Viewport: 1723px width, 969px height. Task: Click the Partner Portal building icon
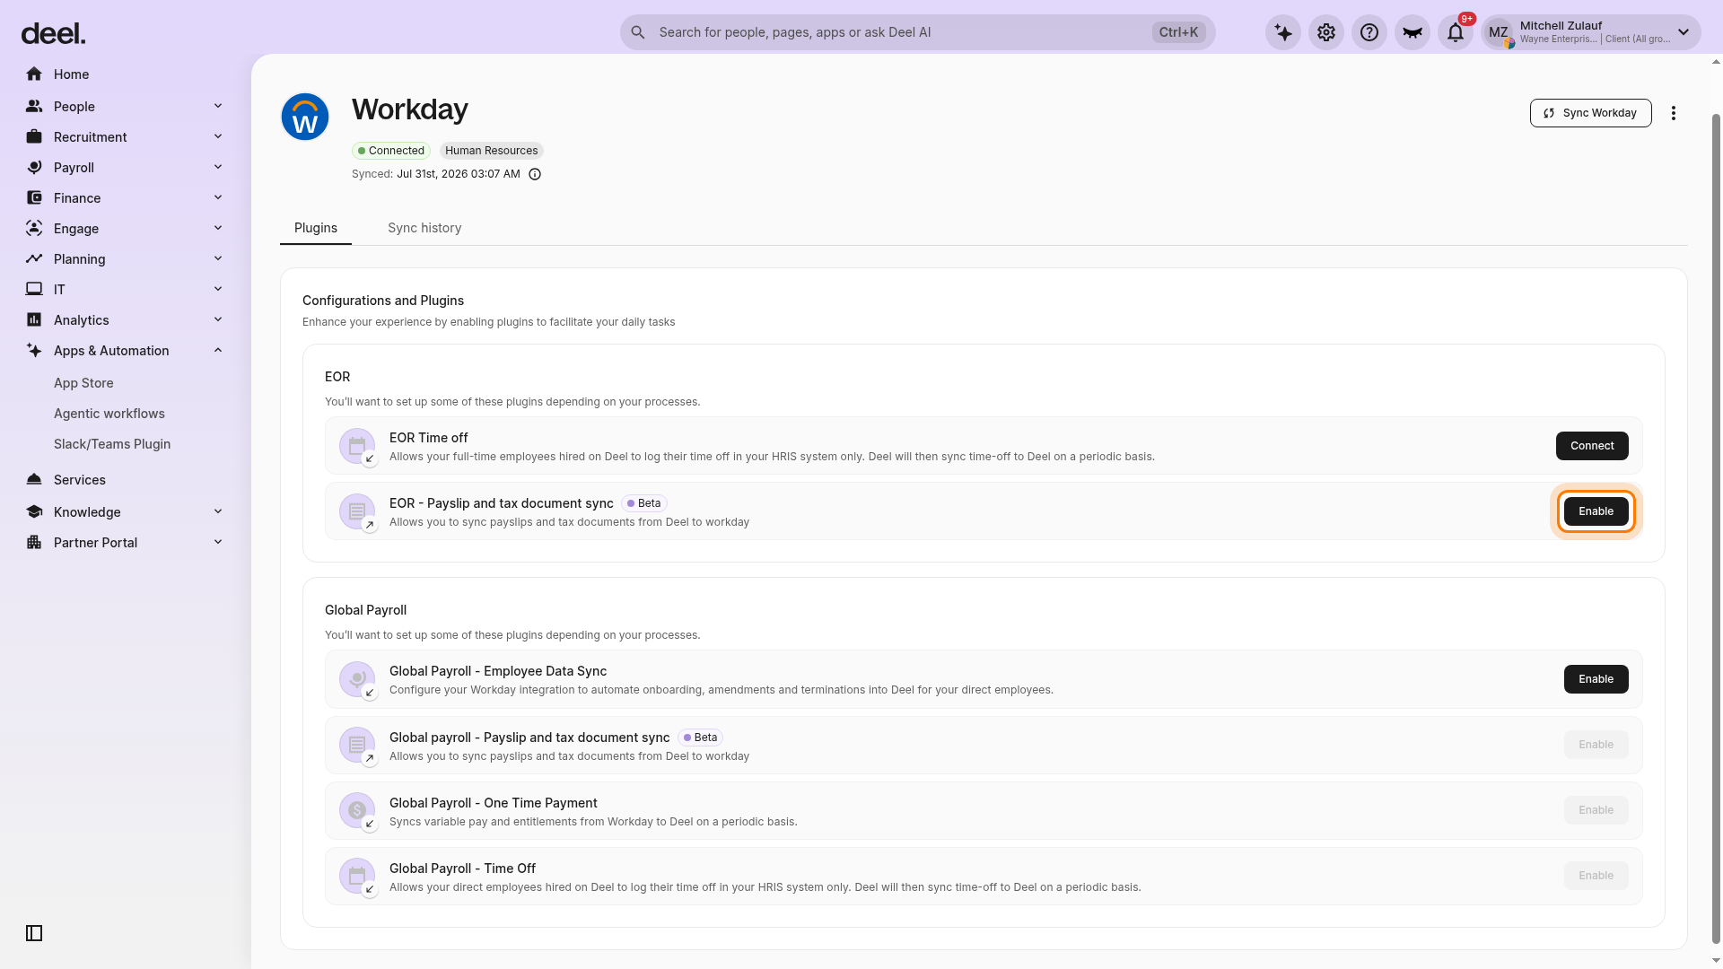point(34,542)
